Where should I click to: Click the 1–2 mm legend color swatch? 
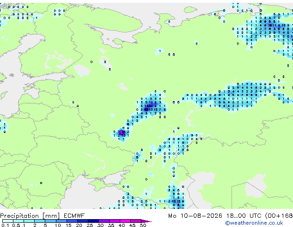(29, 221)
